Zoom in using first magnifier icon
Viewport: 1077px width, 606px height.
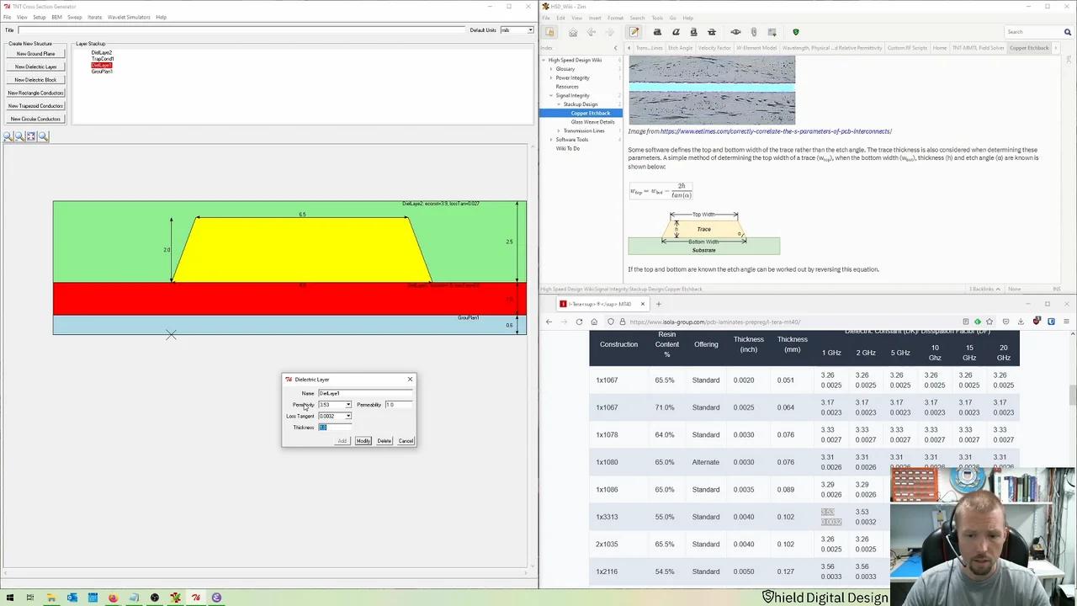[8, 136]
